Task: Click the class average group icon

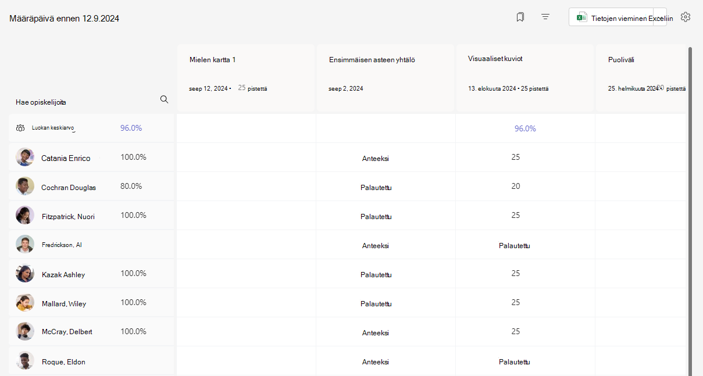Action: (x=20, y=128)
